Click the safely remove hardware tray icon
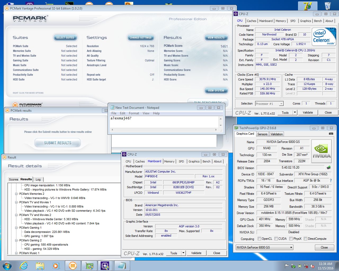The width and height of the screenshot is (339, 271). [x=293, y=266]
